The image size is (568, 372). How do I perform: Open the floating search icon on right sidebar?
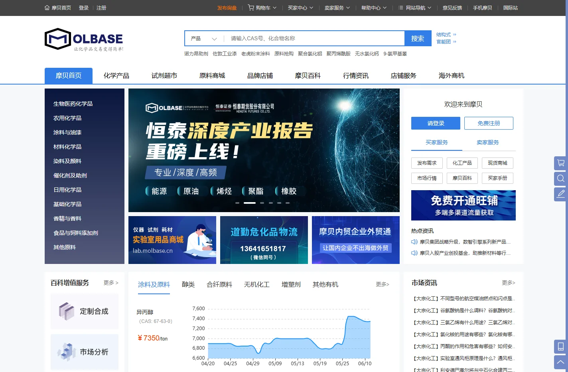tap(561, 179)
